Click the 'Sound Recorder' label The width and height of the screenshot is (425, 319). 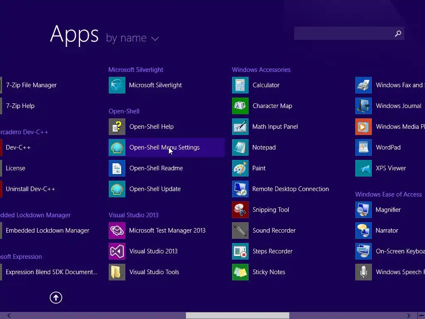click(274, 231)
